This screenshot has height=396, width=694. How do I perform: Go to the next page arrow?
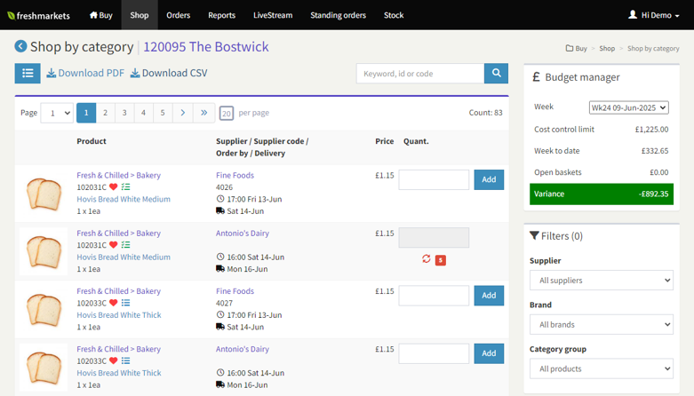[x=182, y=113]
